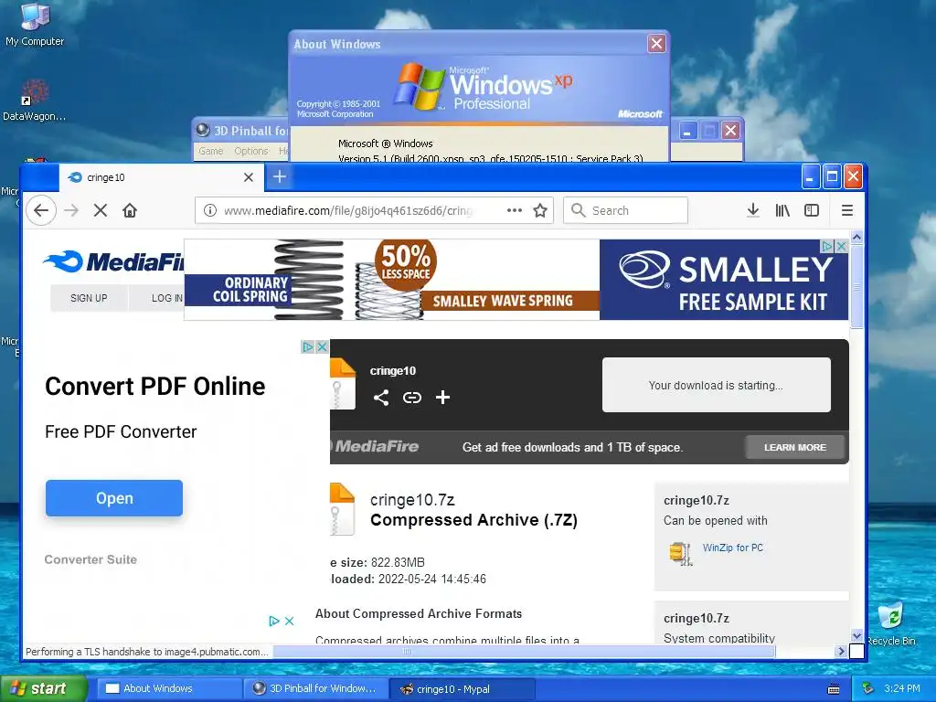Screen dimensions: 936x702
Task: Open the hamburger application menu
Action: (x=847, y=210)
